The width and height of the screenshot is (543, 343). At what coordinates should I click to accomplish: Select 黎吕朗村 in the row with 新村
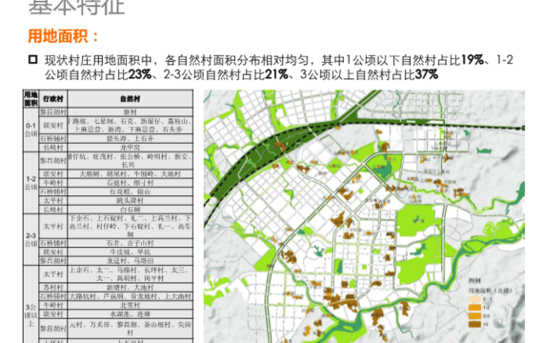tap(53, 111)
